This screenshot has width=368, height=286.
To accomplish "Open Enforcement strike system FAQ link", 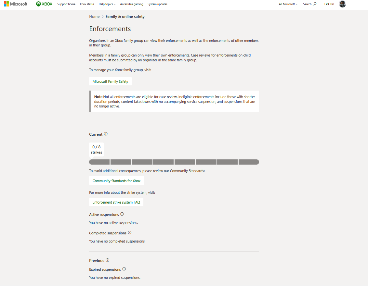I will pyautogui.click(x=116, y=202).
